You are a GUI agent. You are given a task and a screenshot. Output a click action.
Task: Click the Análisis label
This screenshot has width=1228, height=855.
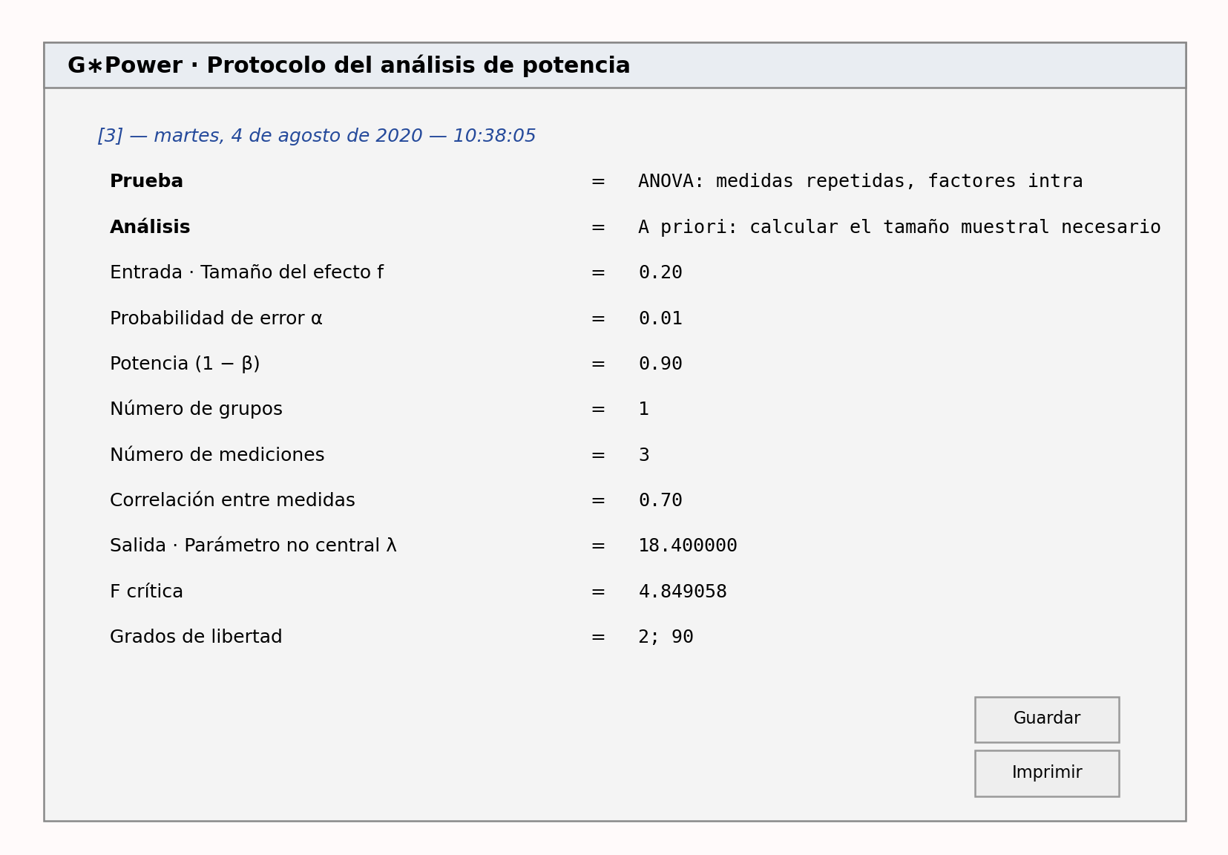coord(150,228)
